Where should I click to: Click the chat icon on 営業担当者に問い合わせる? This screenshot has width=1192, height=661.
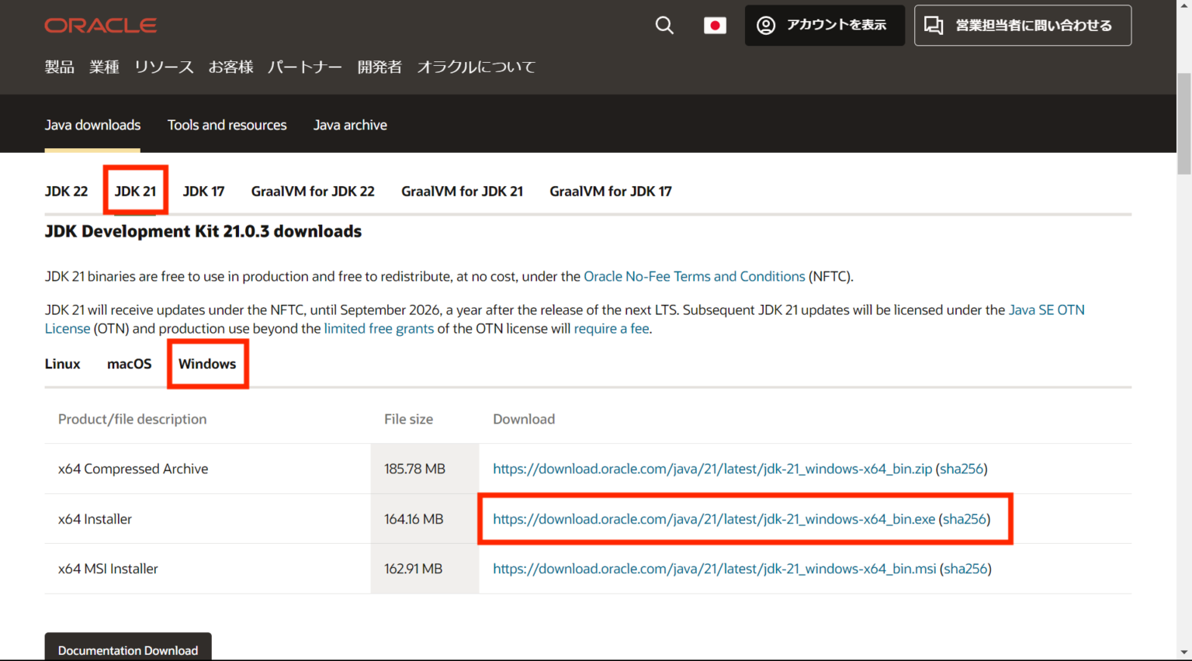934,25
